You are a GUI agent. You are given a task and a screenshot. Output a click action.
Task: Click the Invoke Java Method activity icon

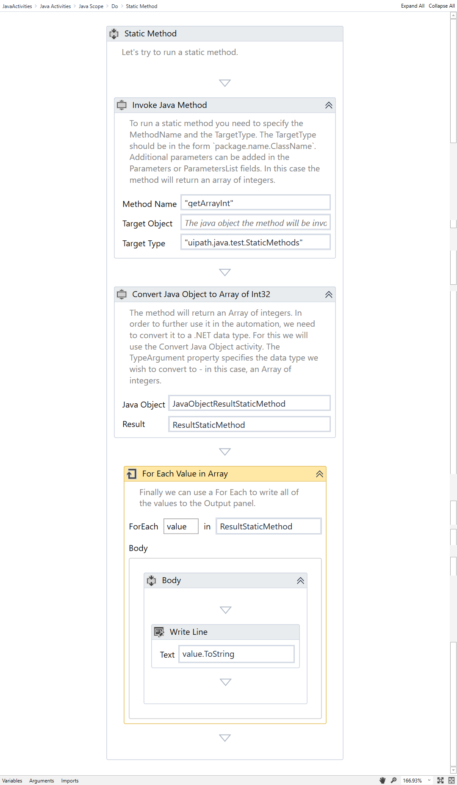tap(122, 105)
